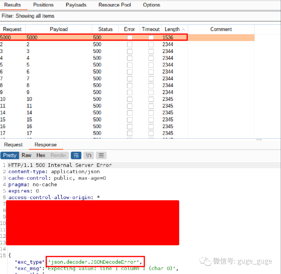Click the json.decoder.JSONDecodeError value
The image size is (281, 274).
click(x=94, y=262)
